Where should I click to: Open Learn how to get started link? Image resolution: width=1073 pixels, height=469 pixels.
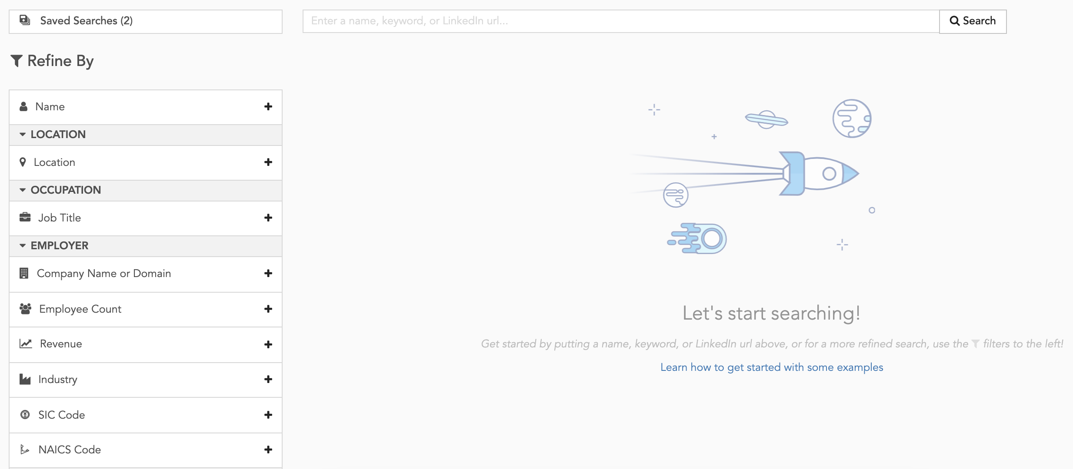772,367
